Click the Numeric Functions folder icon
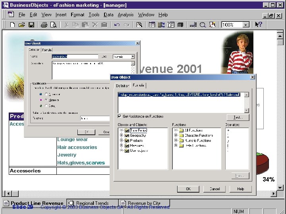Screen dimensions: 286x214 click(x=181, y=140)
